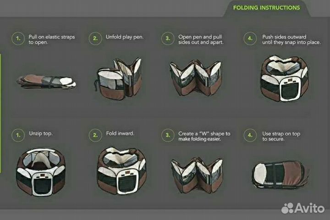Click unfolding step 3 number circle
The width and height of the screenshot is (330, 220).
tap(168, 38)
